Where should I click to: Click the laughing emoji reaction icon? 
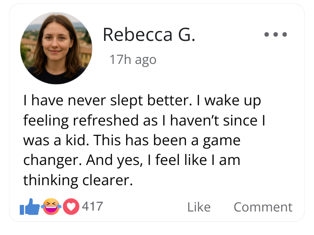(x=51, y=206)
